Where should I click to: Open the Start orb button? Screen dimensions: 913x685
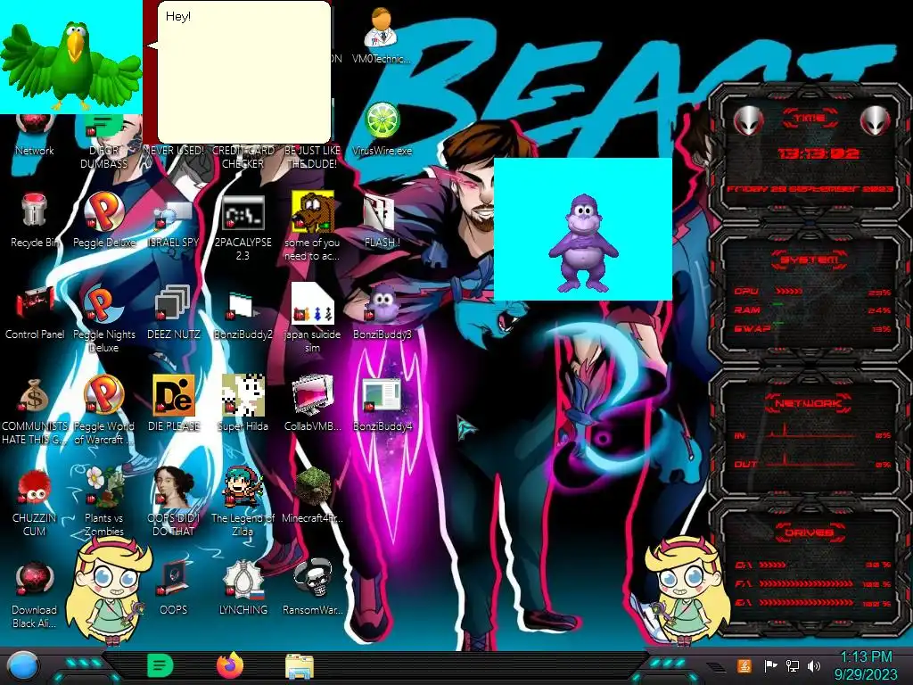tap(23, 666)
